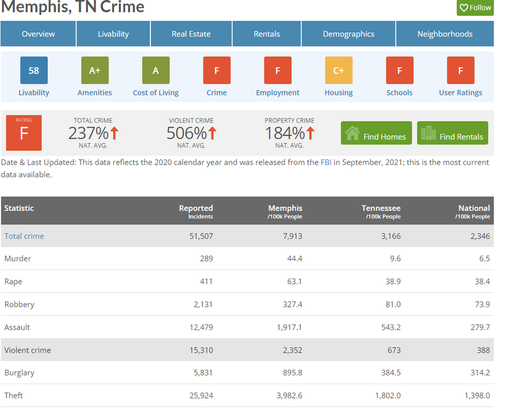Click the 58 Livability score badge
The height and width of the screenshot is (411, 505).
coord(34,71)
